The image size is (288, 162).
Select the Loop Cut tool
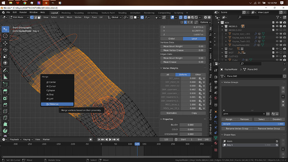(x=5, y=111)
